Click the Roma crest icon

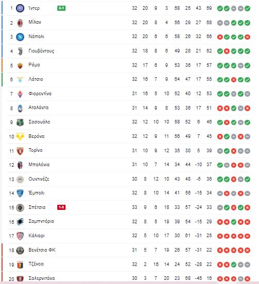20,65
